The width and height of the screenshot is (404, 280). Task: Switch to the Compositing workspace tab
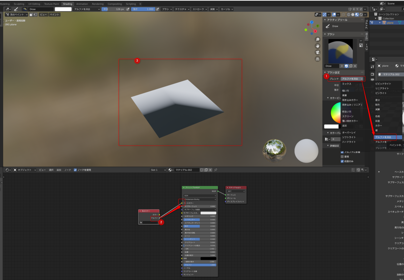(x=115, y=4)
